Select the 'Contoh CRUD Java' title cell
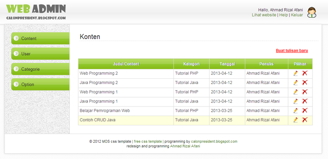 point(126,120)
